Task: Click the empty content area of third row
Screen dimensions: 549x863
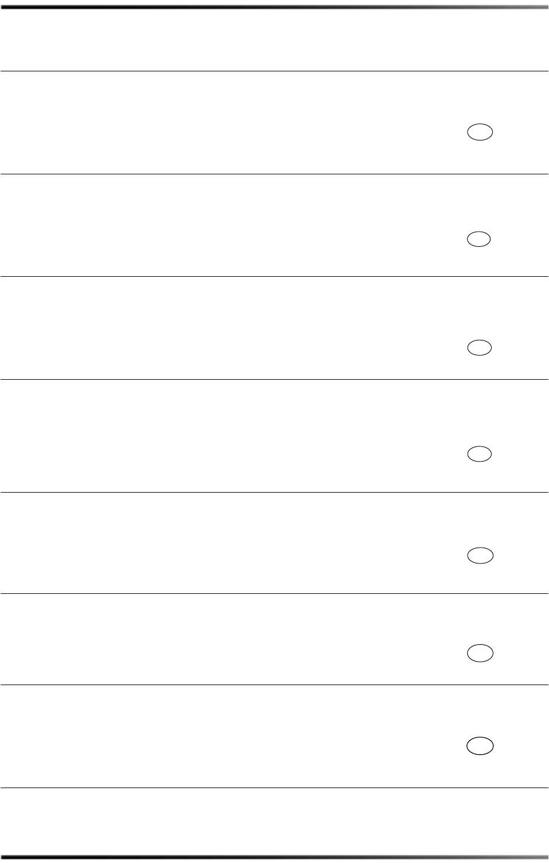Action: 228,328
